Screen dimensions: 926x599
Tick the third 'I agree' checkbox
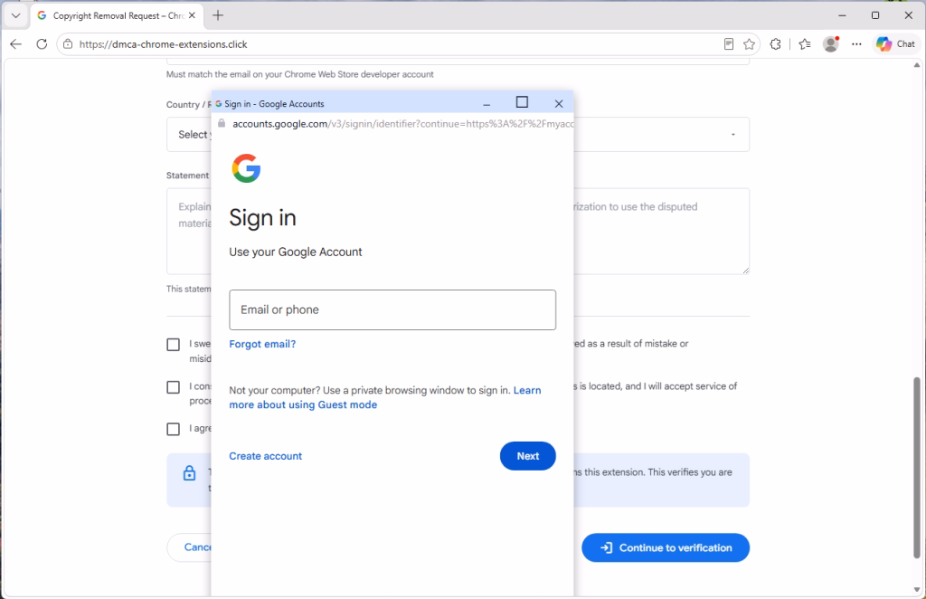tap(173, 430)
